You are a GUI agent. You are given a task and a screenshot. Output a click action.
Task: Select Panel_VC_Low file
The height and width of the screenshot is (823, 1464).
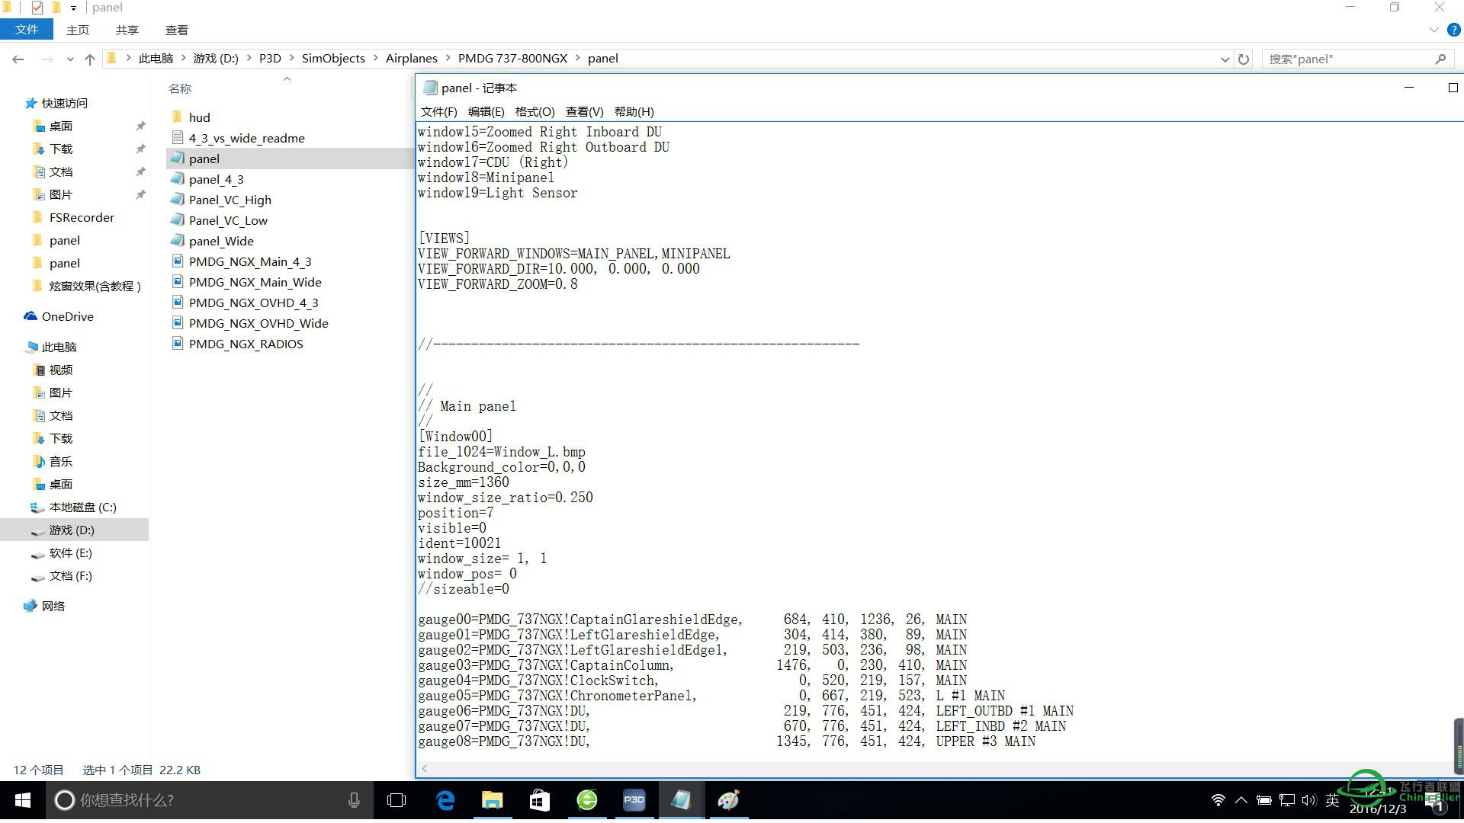[x=228, y=220]
